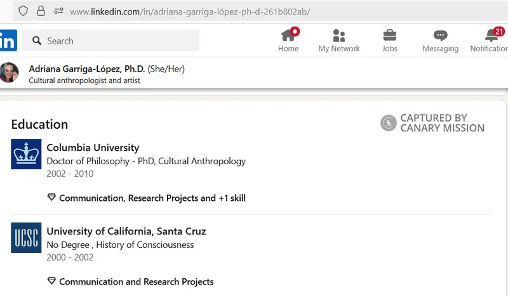Click the site permissions icon in address bar
This screenshot has height=296, width=508.
(58, 11)
